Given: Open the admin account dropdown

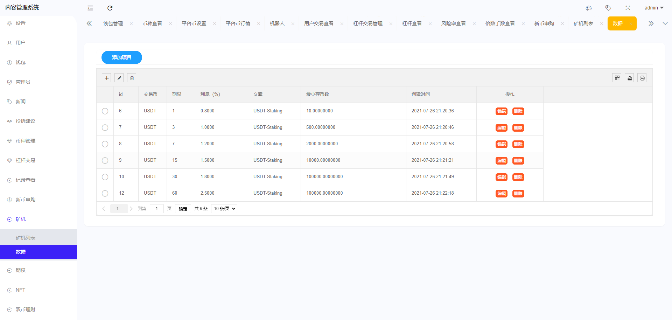Looking at the screenshot, I should (x=654, y=8).
